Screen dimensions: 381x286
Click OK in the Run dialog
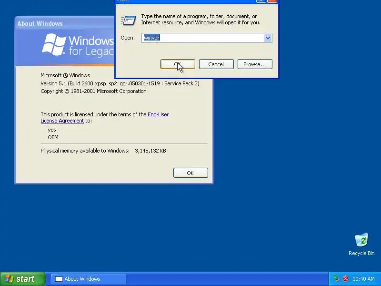click(178, 64)
